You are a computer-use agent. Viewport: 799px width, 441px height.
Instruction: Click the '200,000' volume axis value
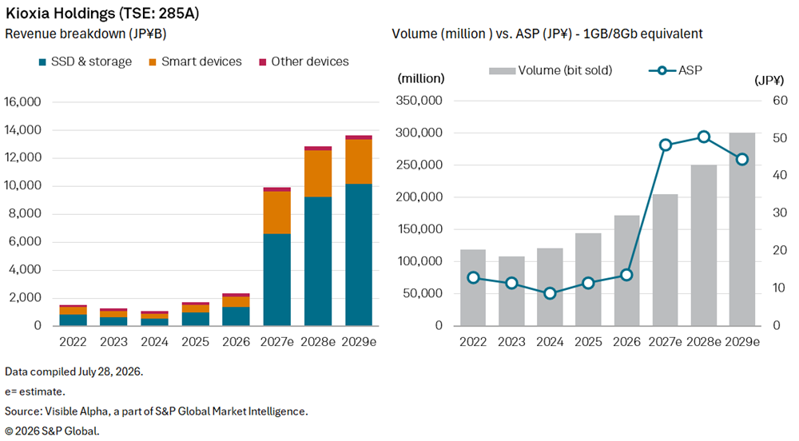click(419, 197)
